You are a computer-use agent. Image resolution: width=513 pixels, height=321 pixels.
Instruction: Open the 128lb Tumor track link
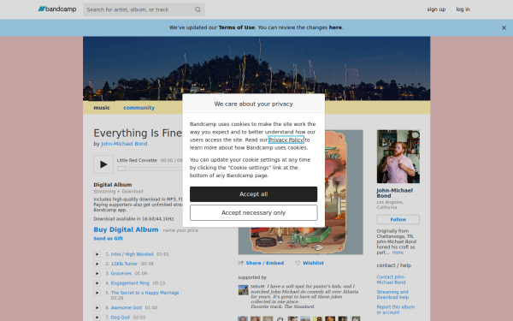tap(124, 264)
